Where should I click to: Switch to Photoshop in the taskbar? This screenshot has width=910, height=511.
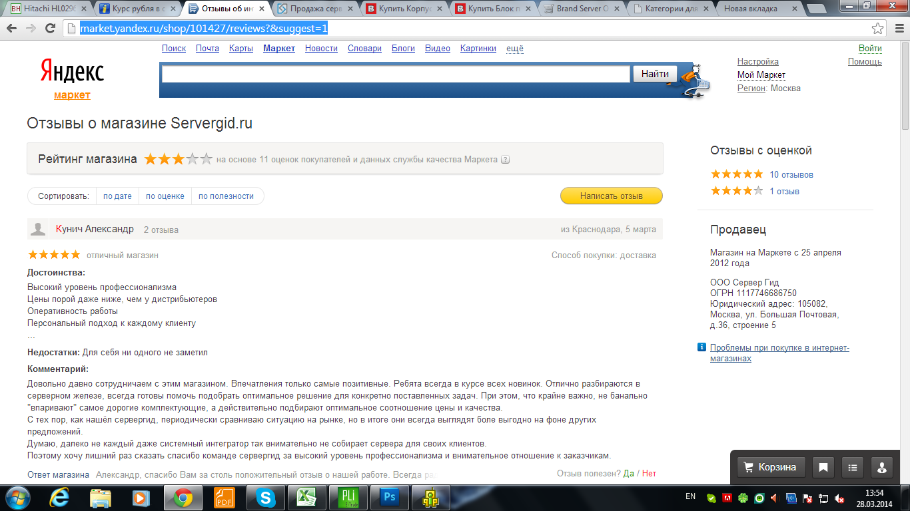click(x=389, y=498)
